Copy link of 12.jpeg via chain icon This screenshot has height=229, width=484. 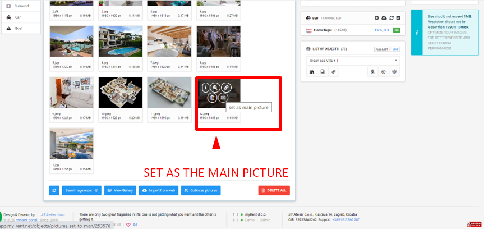226,88
